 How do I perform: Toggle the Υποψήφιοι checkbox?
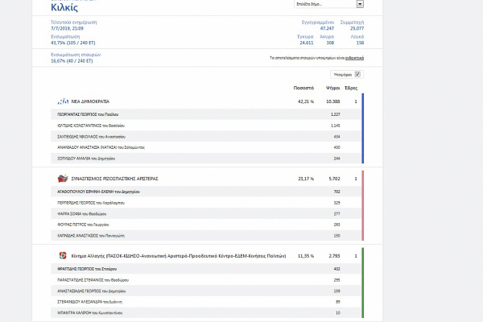coord(358,74)
